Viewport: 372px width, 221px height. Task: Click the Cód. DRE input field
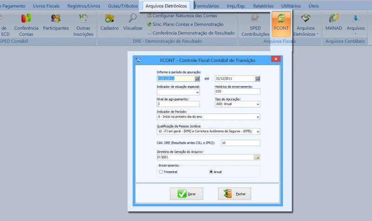[x=240, y=143]
